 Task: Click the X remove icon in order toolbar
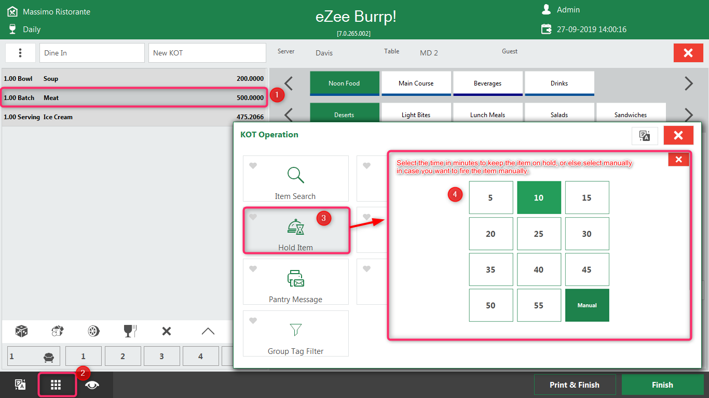[167, 331]
